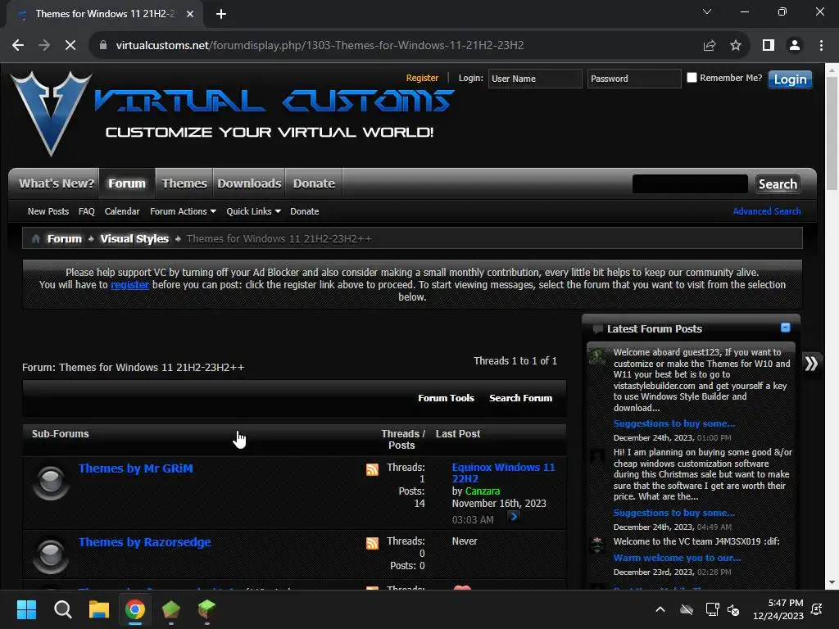Open the Themes by Razorsedge sub-forum

tap(145, 542)
